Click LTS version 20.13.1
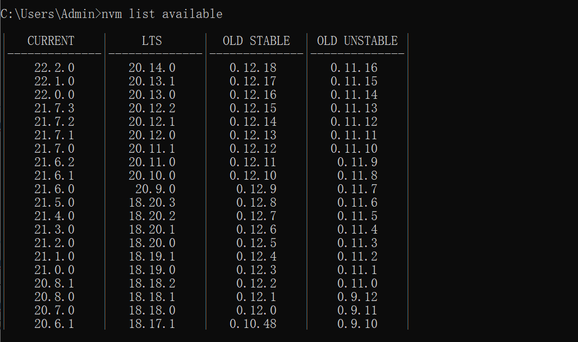This screenshot has height=342, width=578. tap(152, 81)
